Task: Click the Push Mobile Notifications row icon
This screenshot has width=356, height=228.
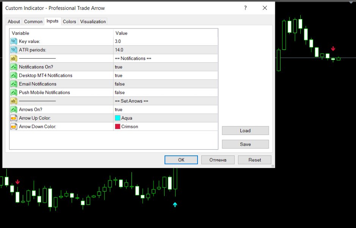Action: click(14, 92)
